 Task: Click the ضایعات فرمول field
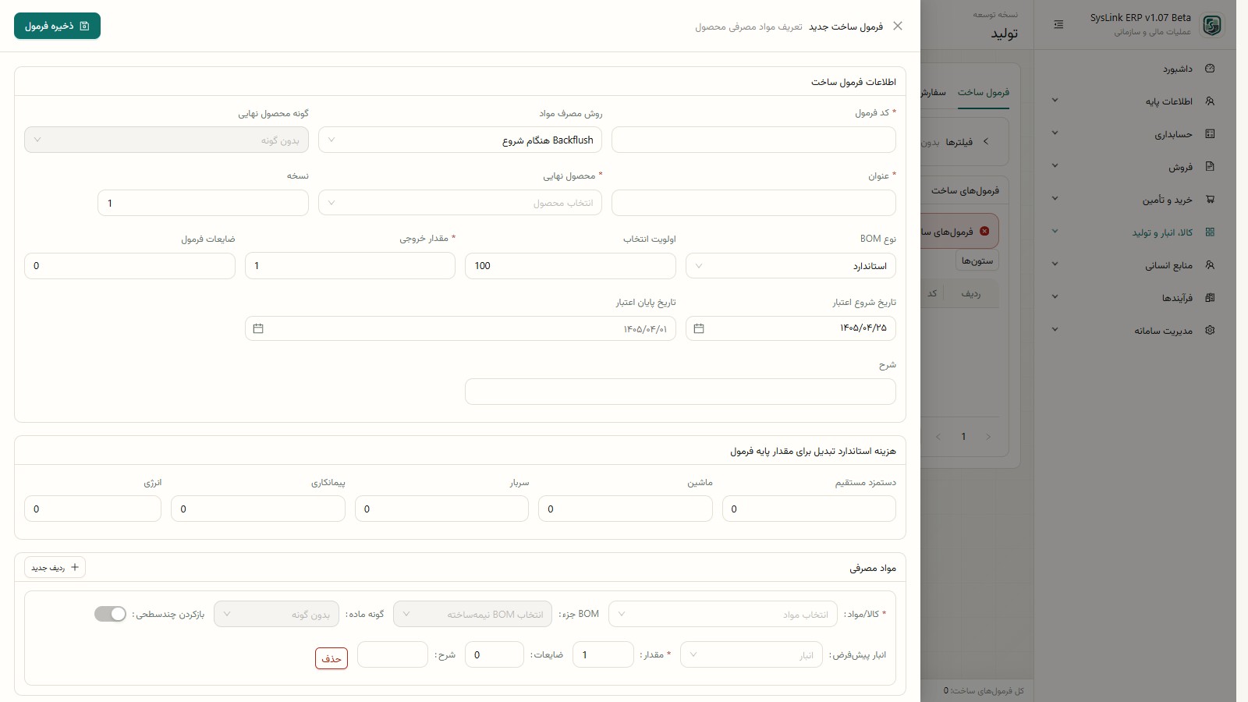click(129, 266)
